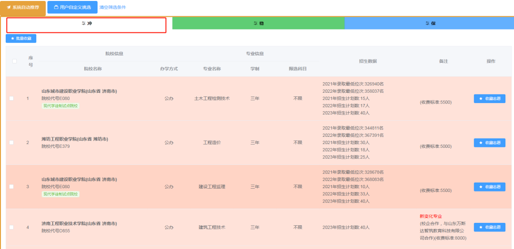Screen dimensions: 514x249
Task: Click 清空筛选条件 link
Action: tap(113, 8)
